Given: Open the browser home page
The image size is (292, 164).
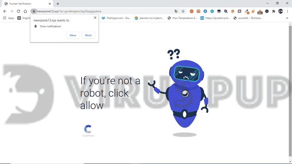Looking at the screenshot, I should coord(25,11).
